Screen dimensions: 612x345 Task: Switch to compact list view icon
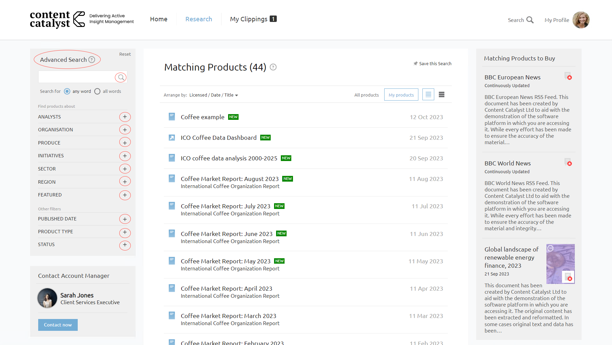tap(428, 95)
